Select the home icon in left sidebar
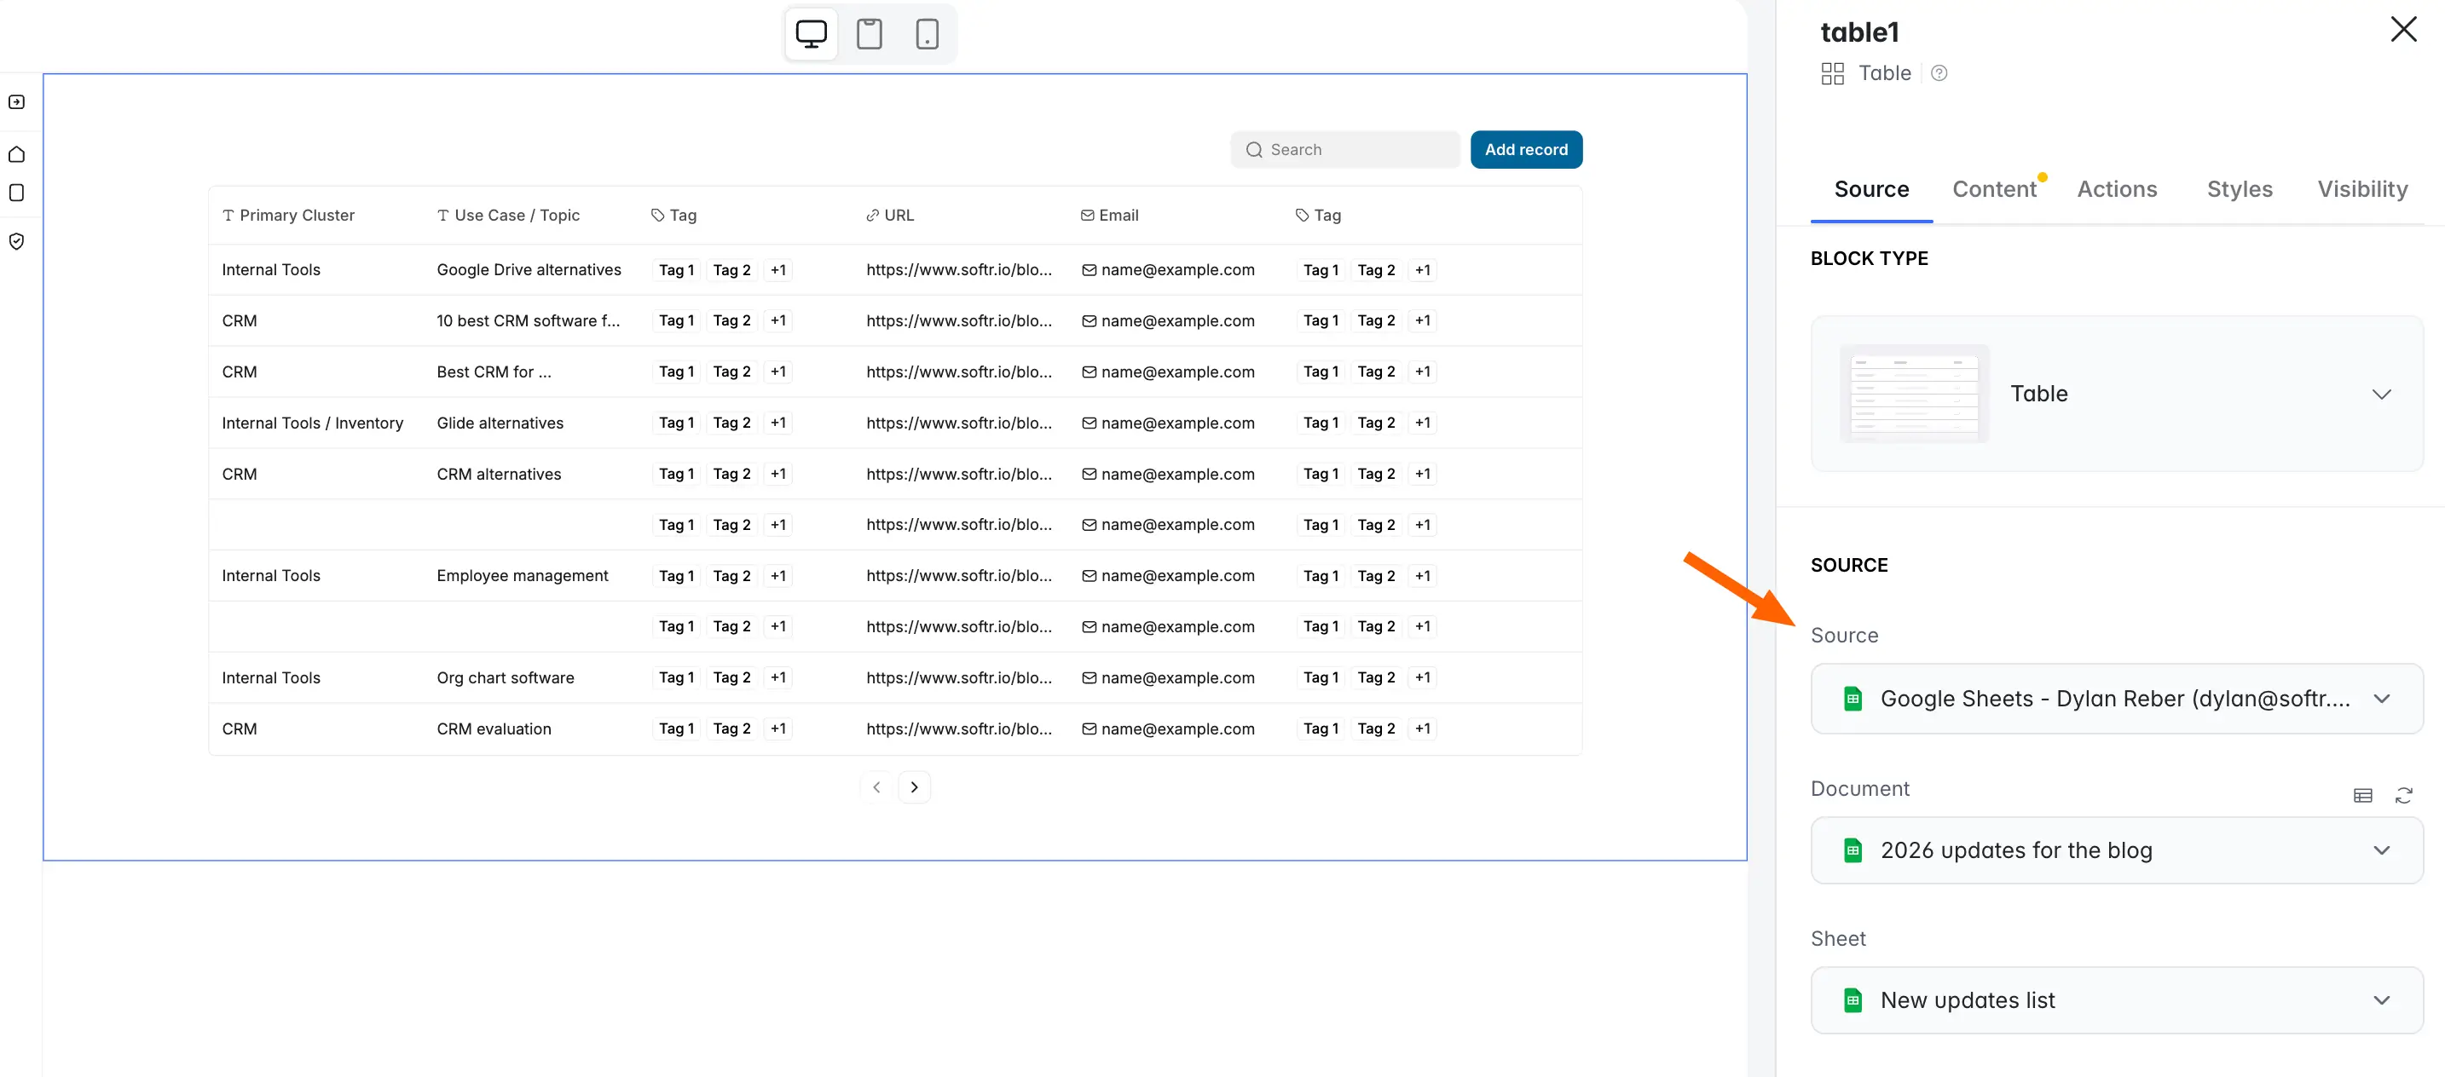 point(16,153)
